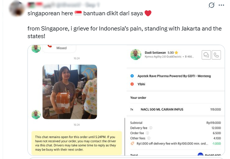Click the driver name Dadi Setiawan

click(x=155, y=53)
